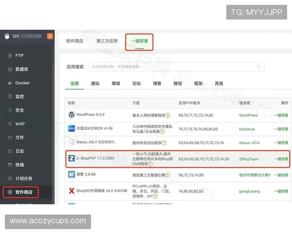This screenshot has width=292, height=234.
Task: Click 一键部署 for WordPress 6.0.2
Action: pyautogui.click(x=281, y=116)
